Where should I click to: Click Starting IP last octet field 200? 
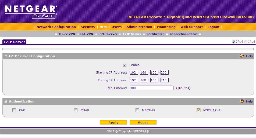[164, 72]
